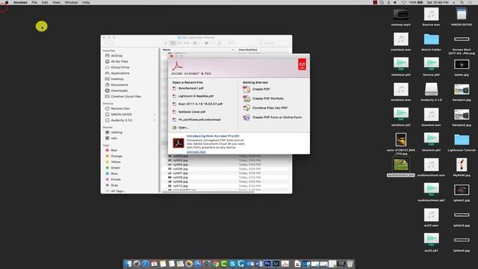Switch Finder to cover flow view
The width and height of the screenshot is (478, 269).
tap(186, 43)
